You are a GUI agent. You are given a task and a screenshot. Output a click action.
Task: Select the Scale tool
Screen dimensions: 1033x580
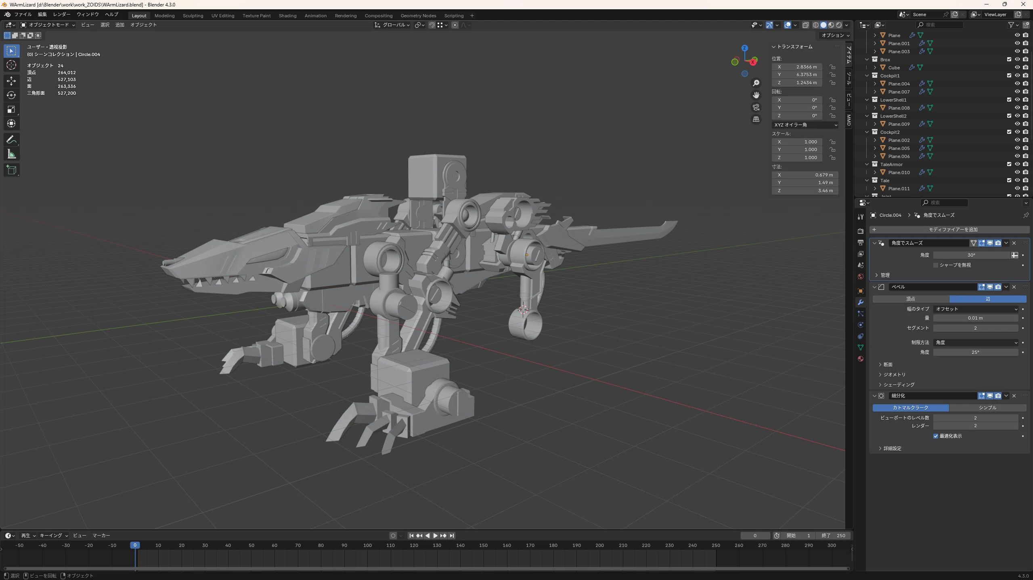pos(11,109)
